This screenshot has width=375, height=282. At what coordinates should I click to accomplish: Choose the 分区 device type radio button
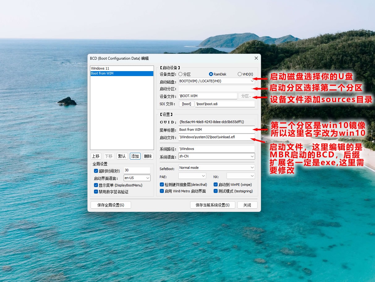click(x=181, y=74)
